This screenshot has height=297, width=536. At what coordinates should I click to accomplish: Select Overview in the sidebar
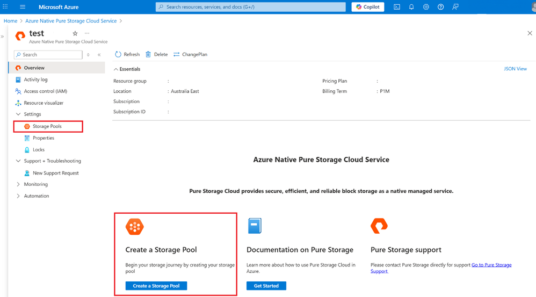[x=57, y=68]
